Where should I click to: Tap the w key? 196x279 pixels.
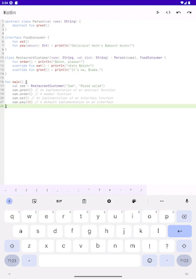point(29,217)
